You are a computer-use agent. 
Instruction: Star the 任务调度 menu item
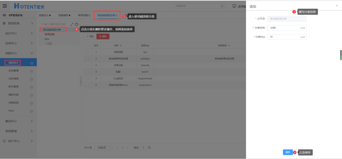[32, 79]
